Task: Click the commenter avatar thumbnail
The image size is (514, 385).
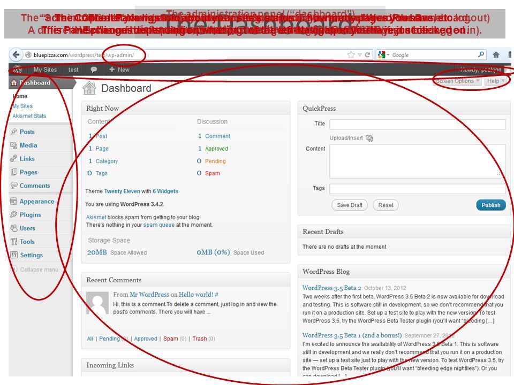Action: tap(97, 303)
